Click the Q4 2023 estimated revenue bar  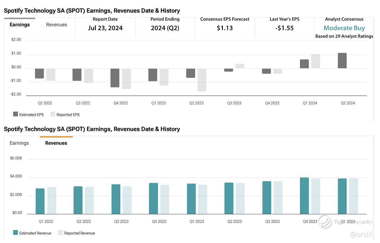(x=304, y=196)
